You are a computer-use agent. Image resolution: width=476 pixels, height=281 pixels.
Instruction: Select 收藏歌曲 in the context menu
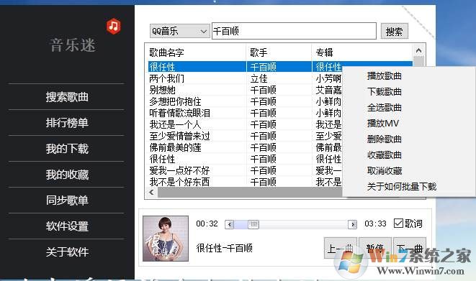pos(385,155)
